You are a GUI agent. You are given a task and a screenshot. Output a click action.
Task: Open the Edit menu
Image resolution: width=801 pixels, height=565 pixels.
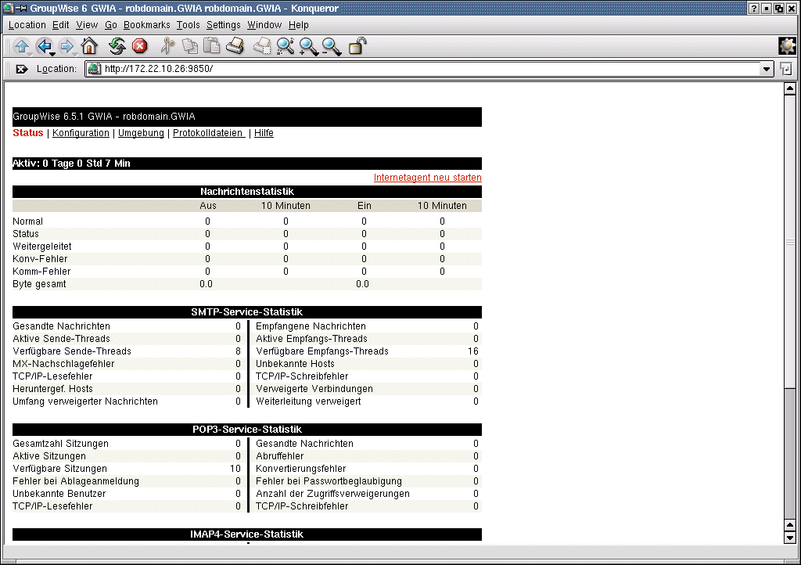coord(60,25)
